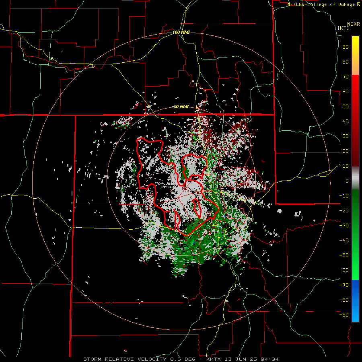Click the -30 scale value

[x=344, y=226]
